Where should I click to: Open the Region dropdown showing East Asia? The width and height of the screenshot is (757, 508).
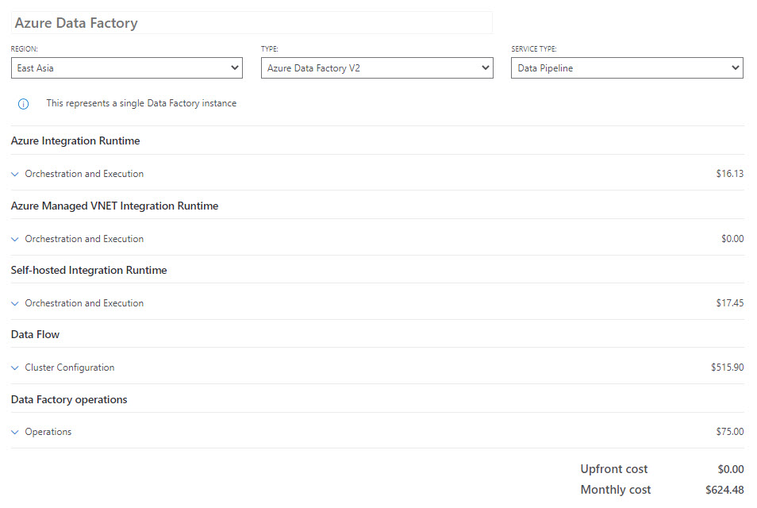tap(126, 68)
